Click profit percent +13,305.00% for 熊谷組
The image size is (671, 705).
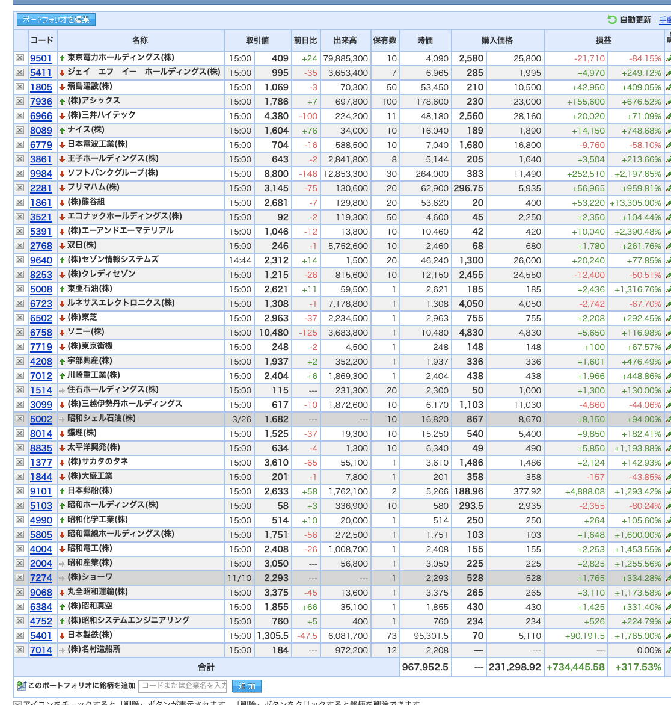pos(635,203)
